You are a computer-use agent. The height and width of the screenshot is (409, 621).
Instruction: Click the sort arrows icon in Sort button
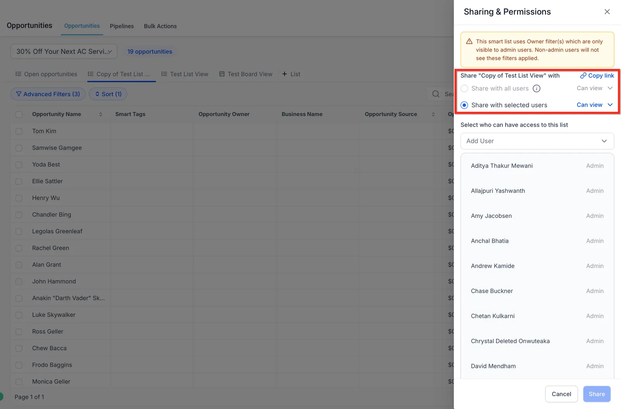[x=97, y=94]
